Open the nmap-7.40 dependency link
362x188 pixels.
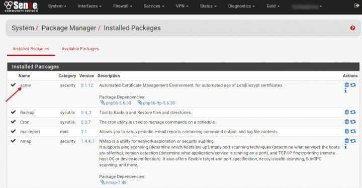coord(113,182)
